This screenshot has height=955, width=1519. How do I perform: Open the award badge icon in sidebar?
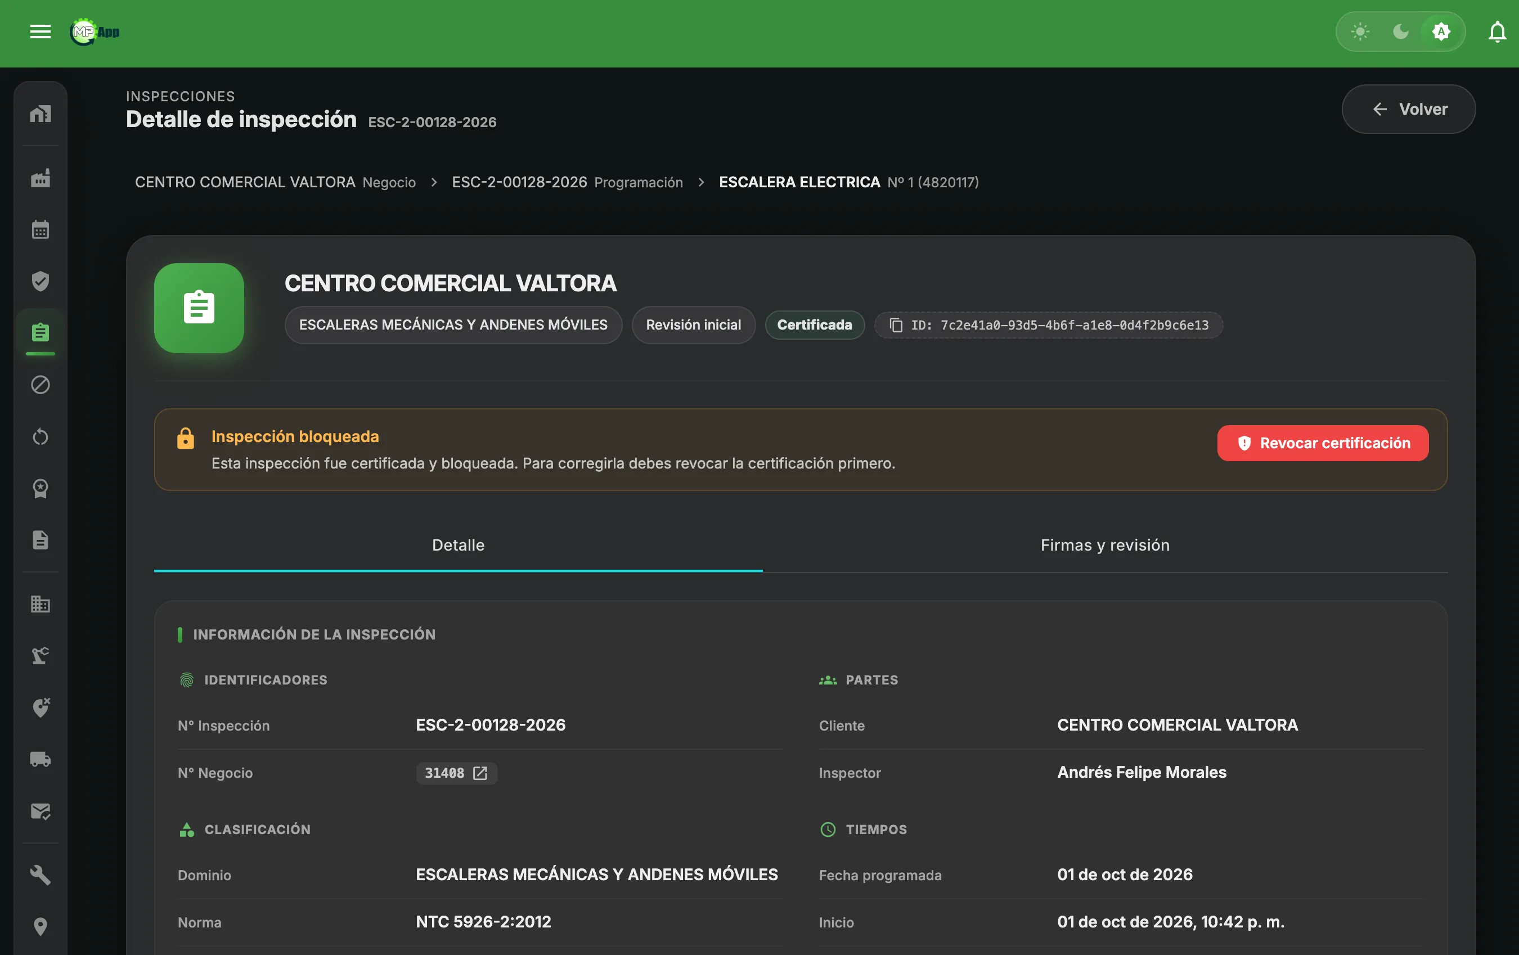41,488
